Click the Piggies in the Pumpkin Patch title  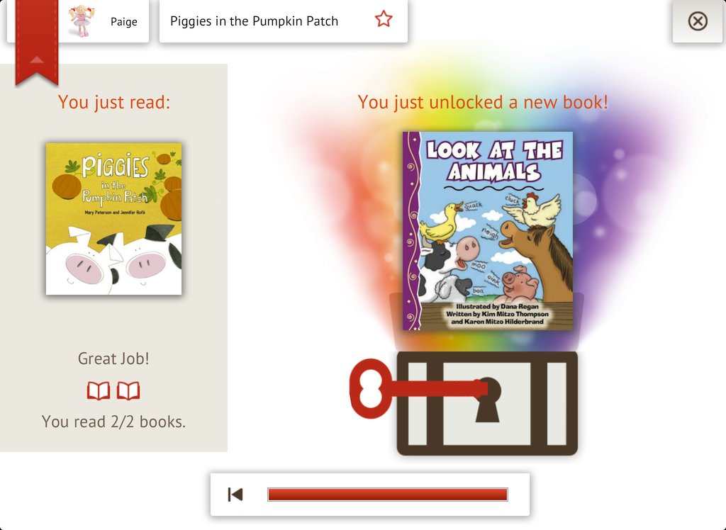click(255, 21)
